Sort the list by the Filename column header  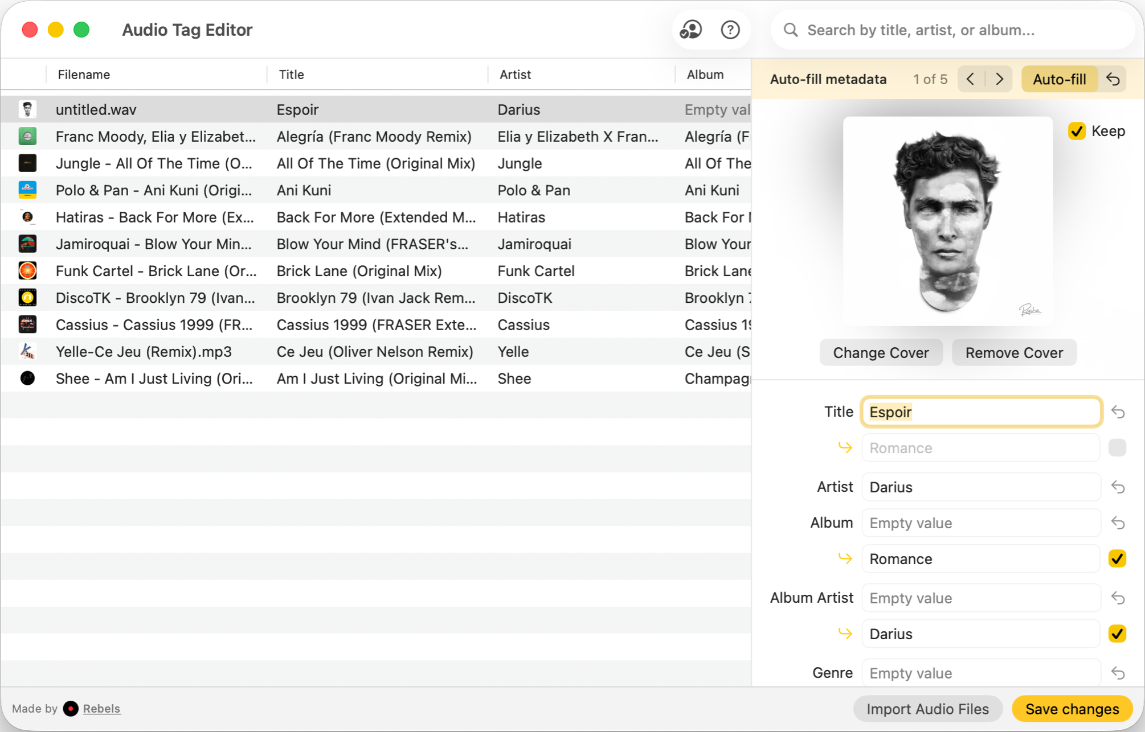point(84,75)
